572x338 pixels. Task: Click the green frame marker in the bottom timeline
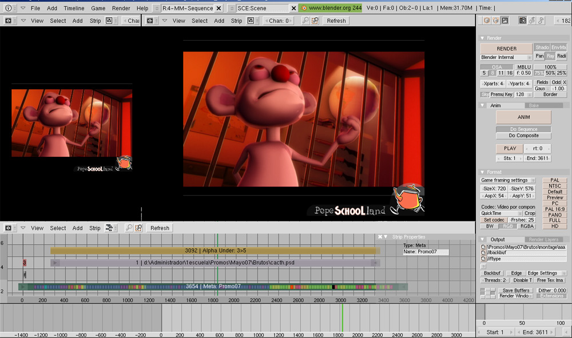tap(342, 317)
